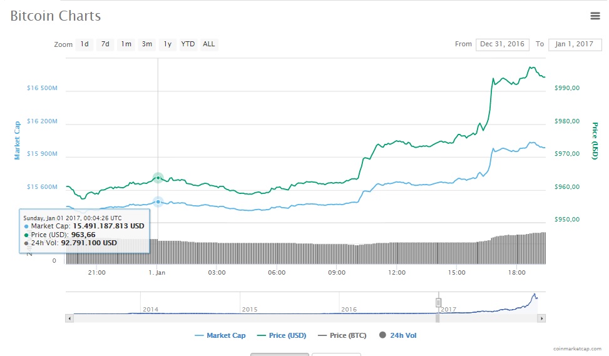Click tooltip Market Cap value 15.491.187.813 USD
The height and width of the screenshot is (356, 609).
pyautogui.click(x=109, y=226)
